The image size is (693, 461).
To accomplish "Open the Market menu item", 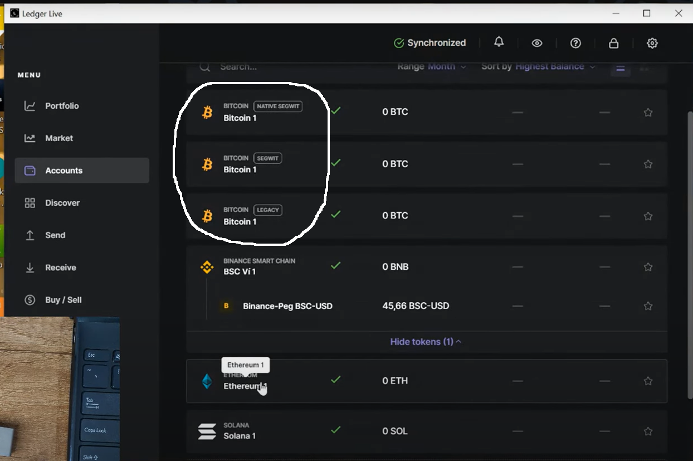I will click(x=59, y=138).
